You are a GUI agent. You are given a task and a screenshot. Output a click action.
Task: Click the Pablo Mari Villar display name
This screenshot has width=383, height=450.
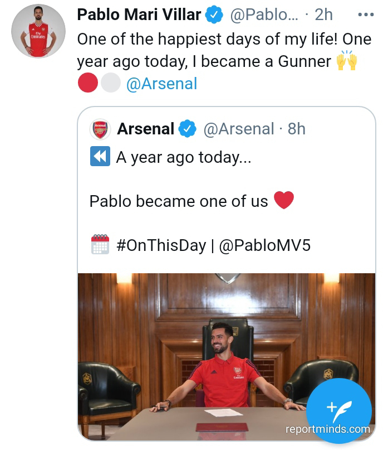pos(139,15)
